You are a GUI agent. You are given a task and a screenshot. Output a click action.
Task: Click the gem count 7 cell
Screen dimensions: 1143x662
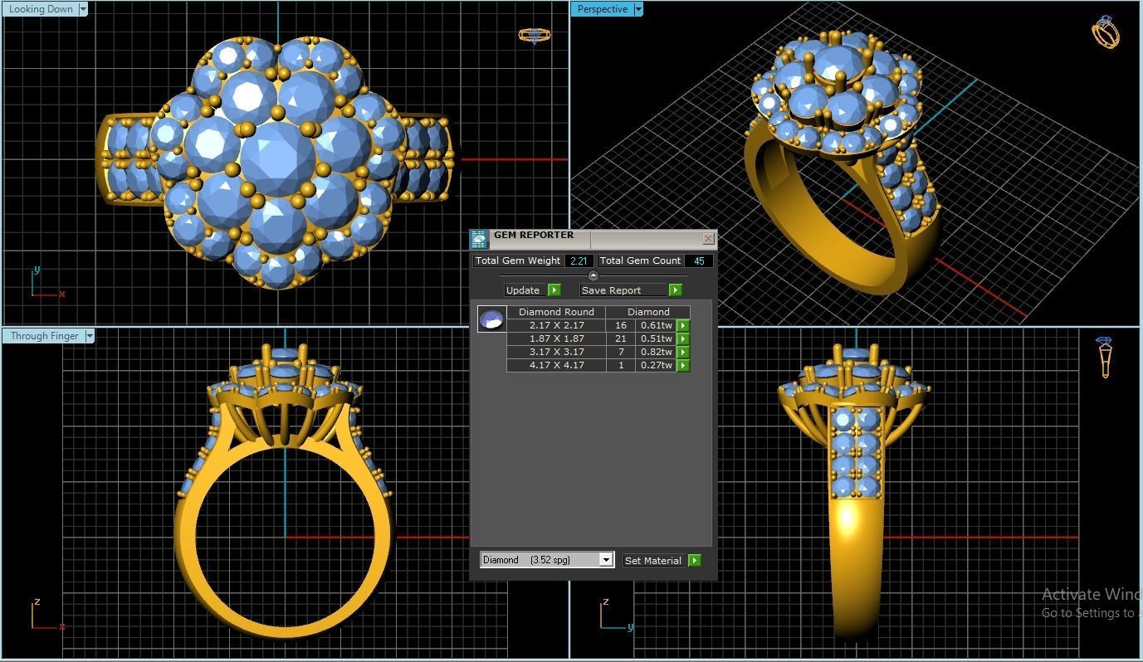pos(621,352)
